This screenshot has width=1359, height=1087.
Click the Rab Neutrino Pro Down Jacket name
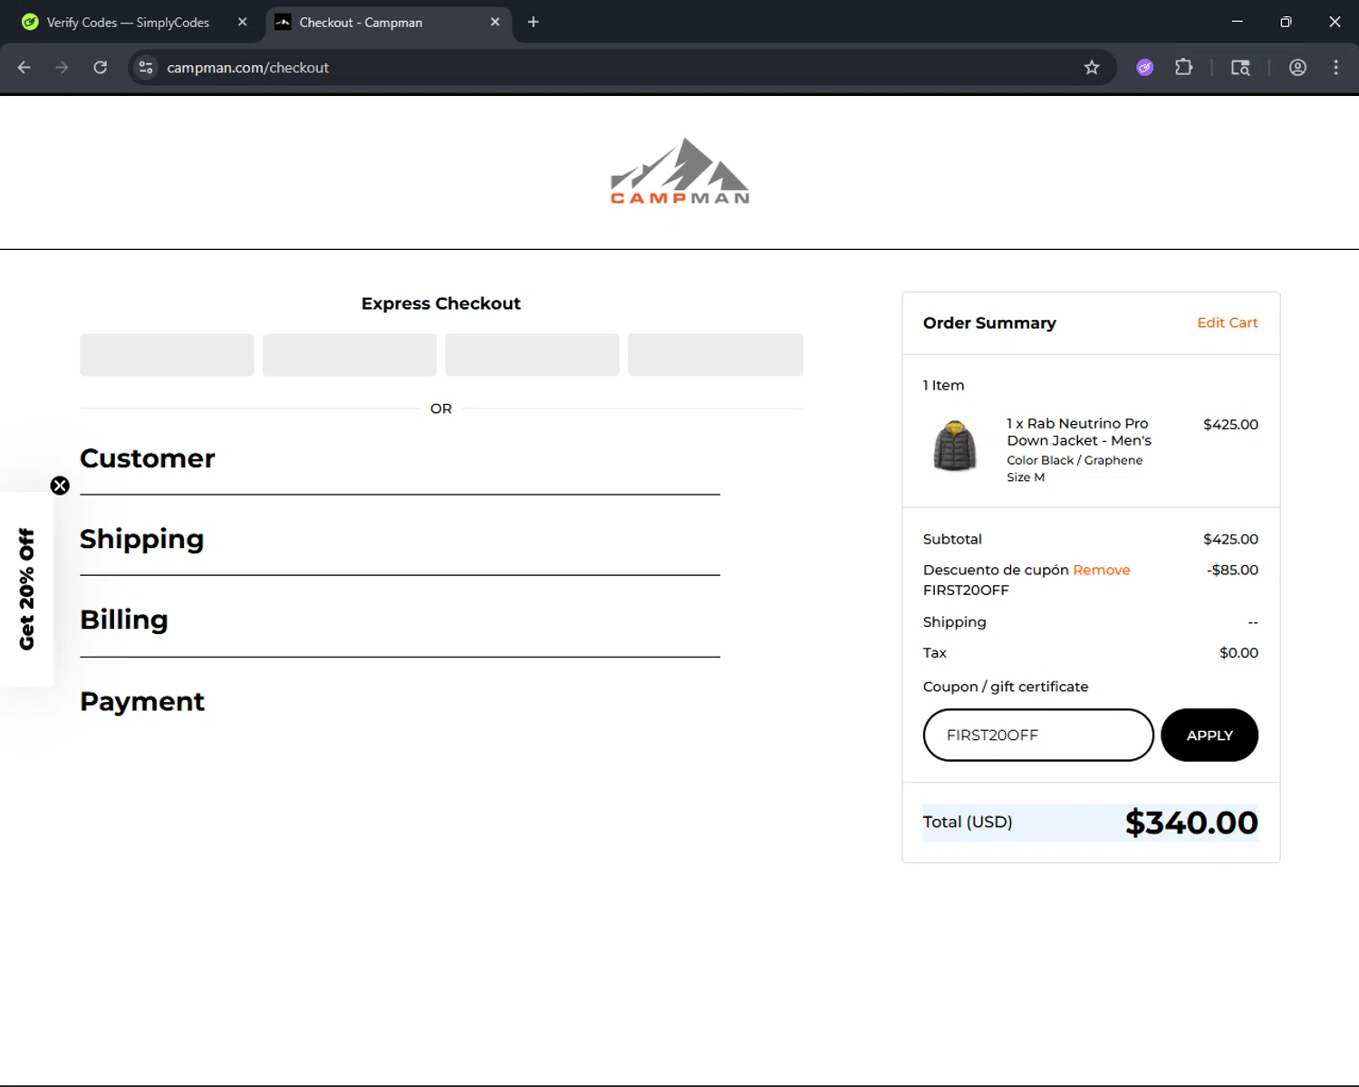click(x=1078, y=432)
